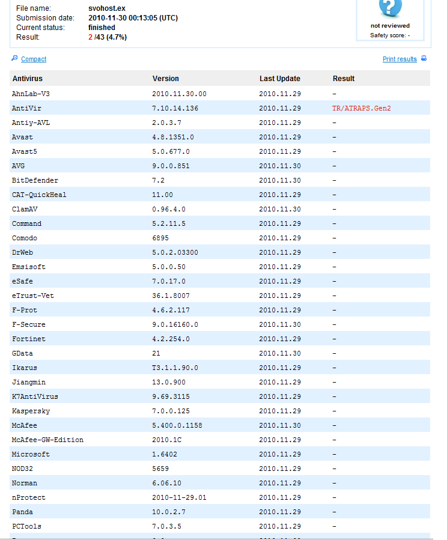Click the printer icon next to Print results
This screenshot has height=540, width=447.
[x=424, y=58]
